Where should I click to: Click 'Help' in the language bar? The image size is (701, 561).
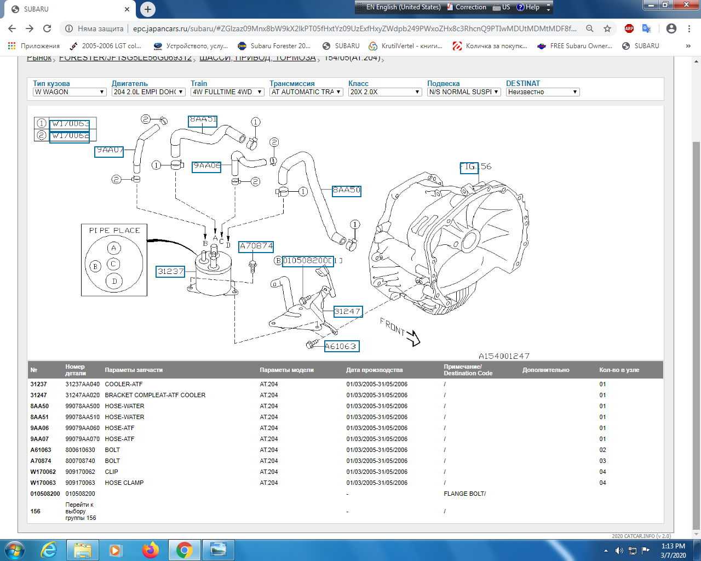pyautogui.click(x=528, y=7)
